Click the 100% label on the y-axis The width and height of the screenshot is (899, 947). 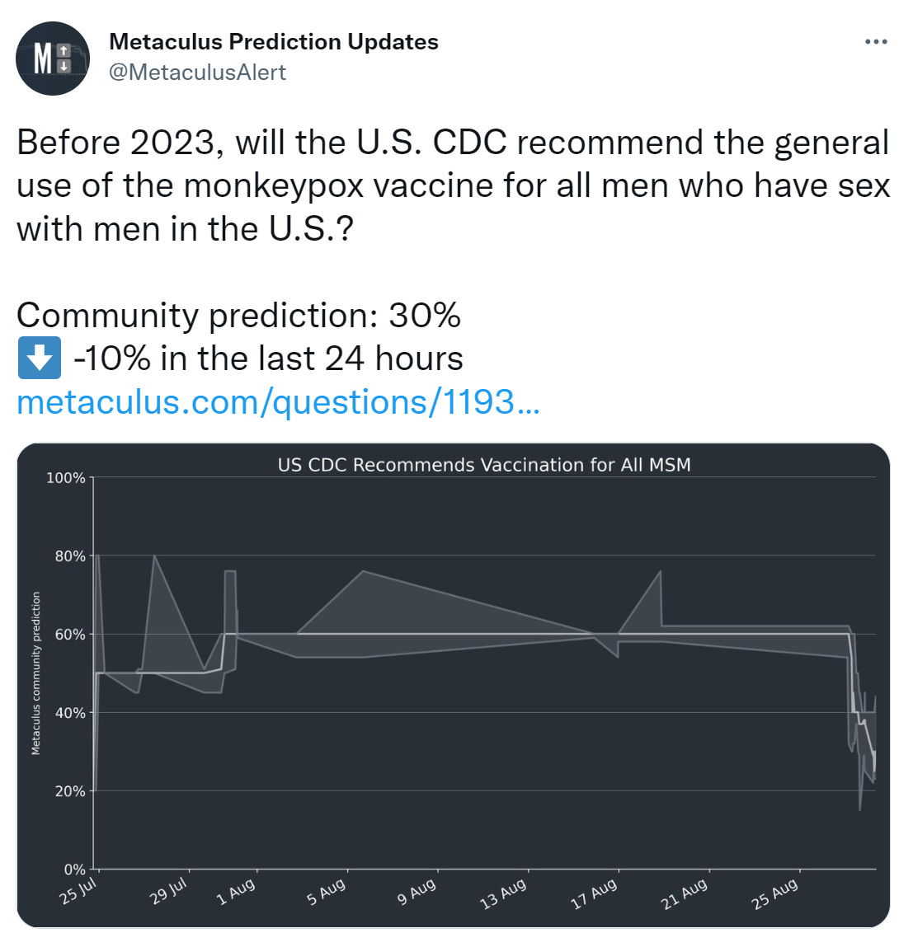tap(66, 478)
